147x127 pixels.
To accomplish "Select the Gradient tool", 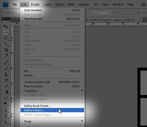I will tap(6, 92).
